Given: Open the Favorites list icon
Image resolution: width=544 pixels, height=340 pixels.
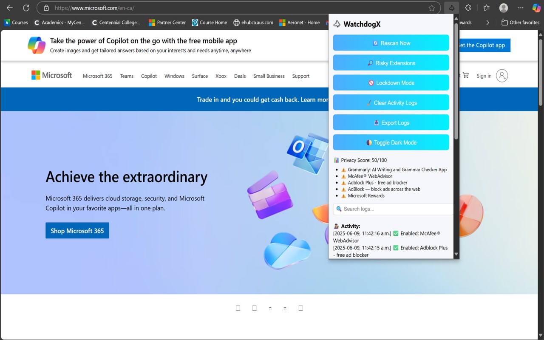Looking at the screenshot, I should click(486, 8).
